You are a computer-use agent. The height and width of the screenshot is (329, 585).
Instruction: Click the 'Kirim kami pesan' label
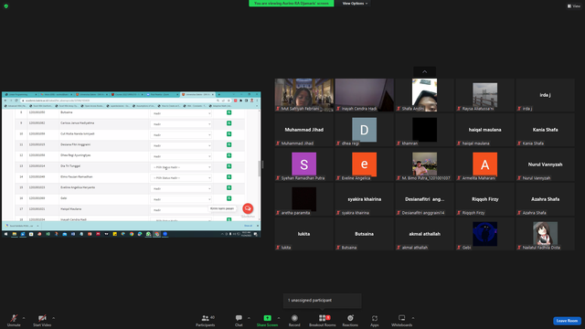[222, 208]
